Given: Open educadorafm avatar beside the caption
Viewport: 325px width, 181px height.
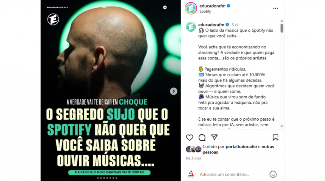Looking at the screenshot, I should click(x=191, y=27).
